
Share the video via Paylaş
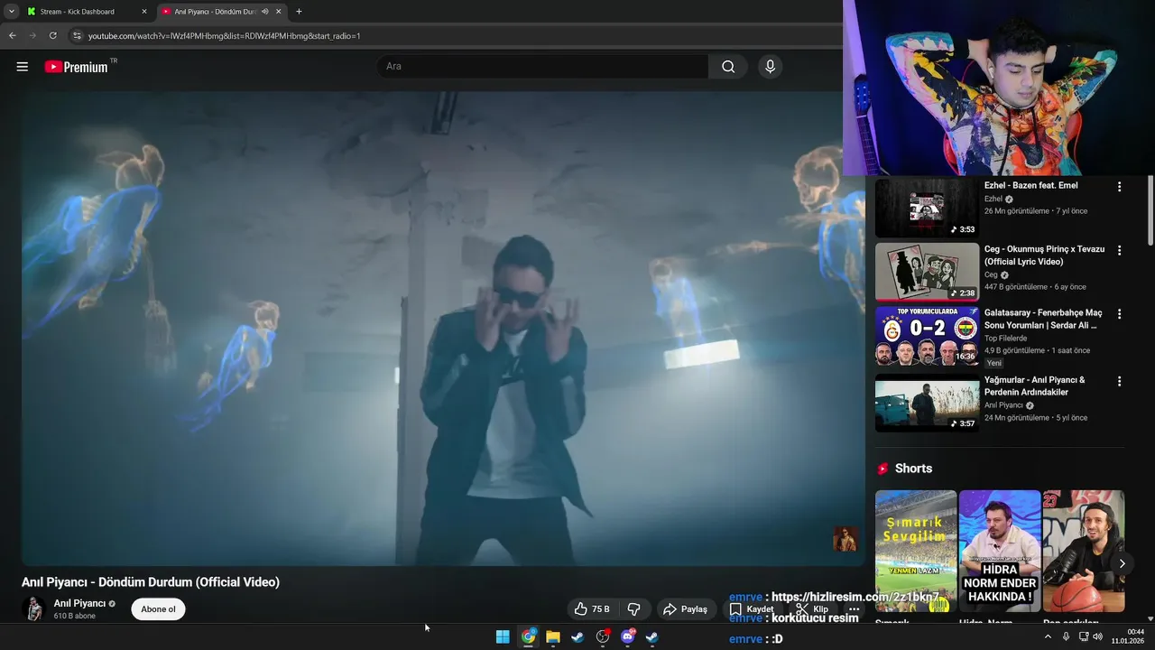point(685,609)
